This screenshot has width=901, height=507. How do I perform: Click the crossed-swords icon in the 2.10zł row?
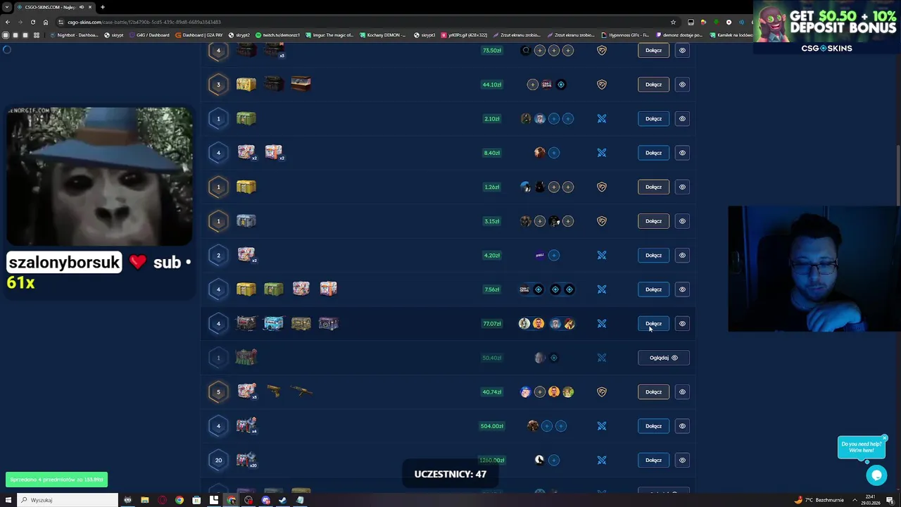[x=602, y=118]
